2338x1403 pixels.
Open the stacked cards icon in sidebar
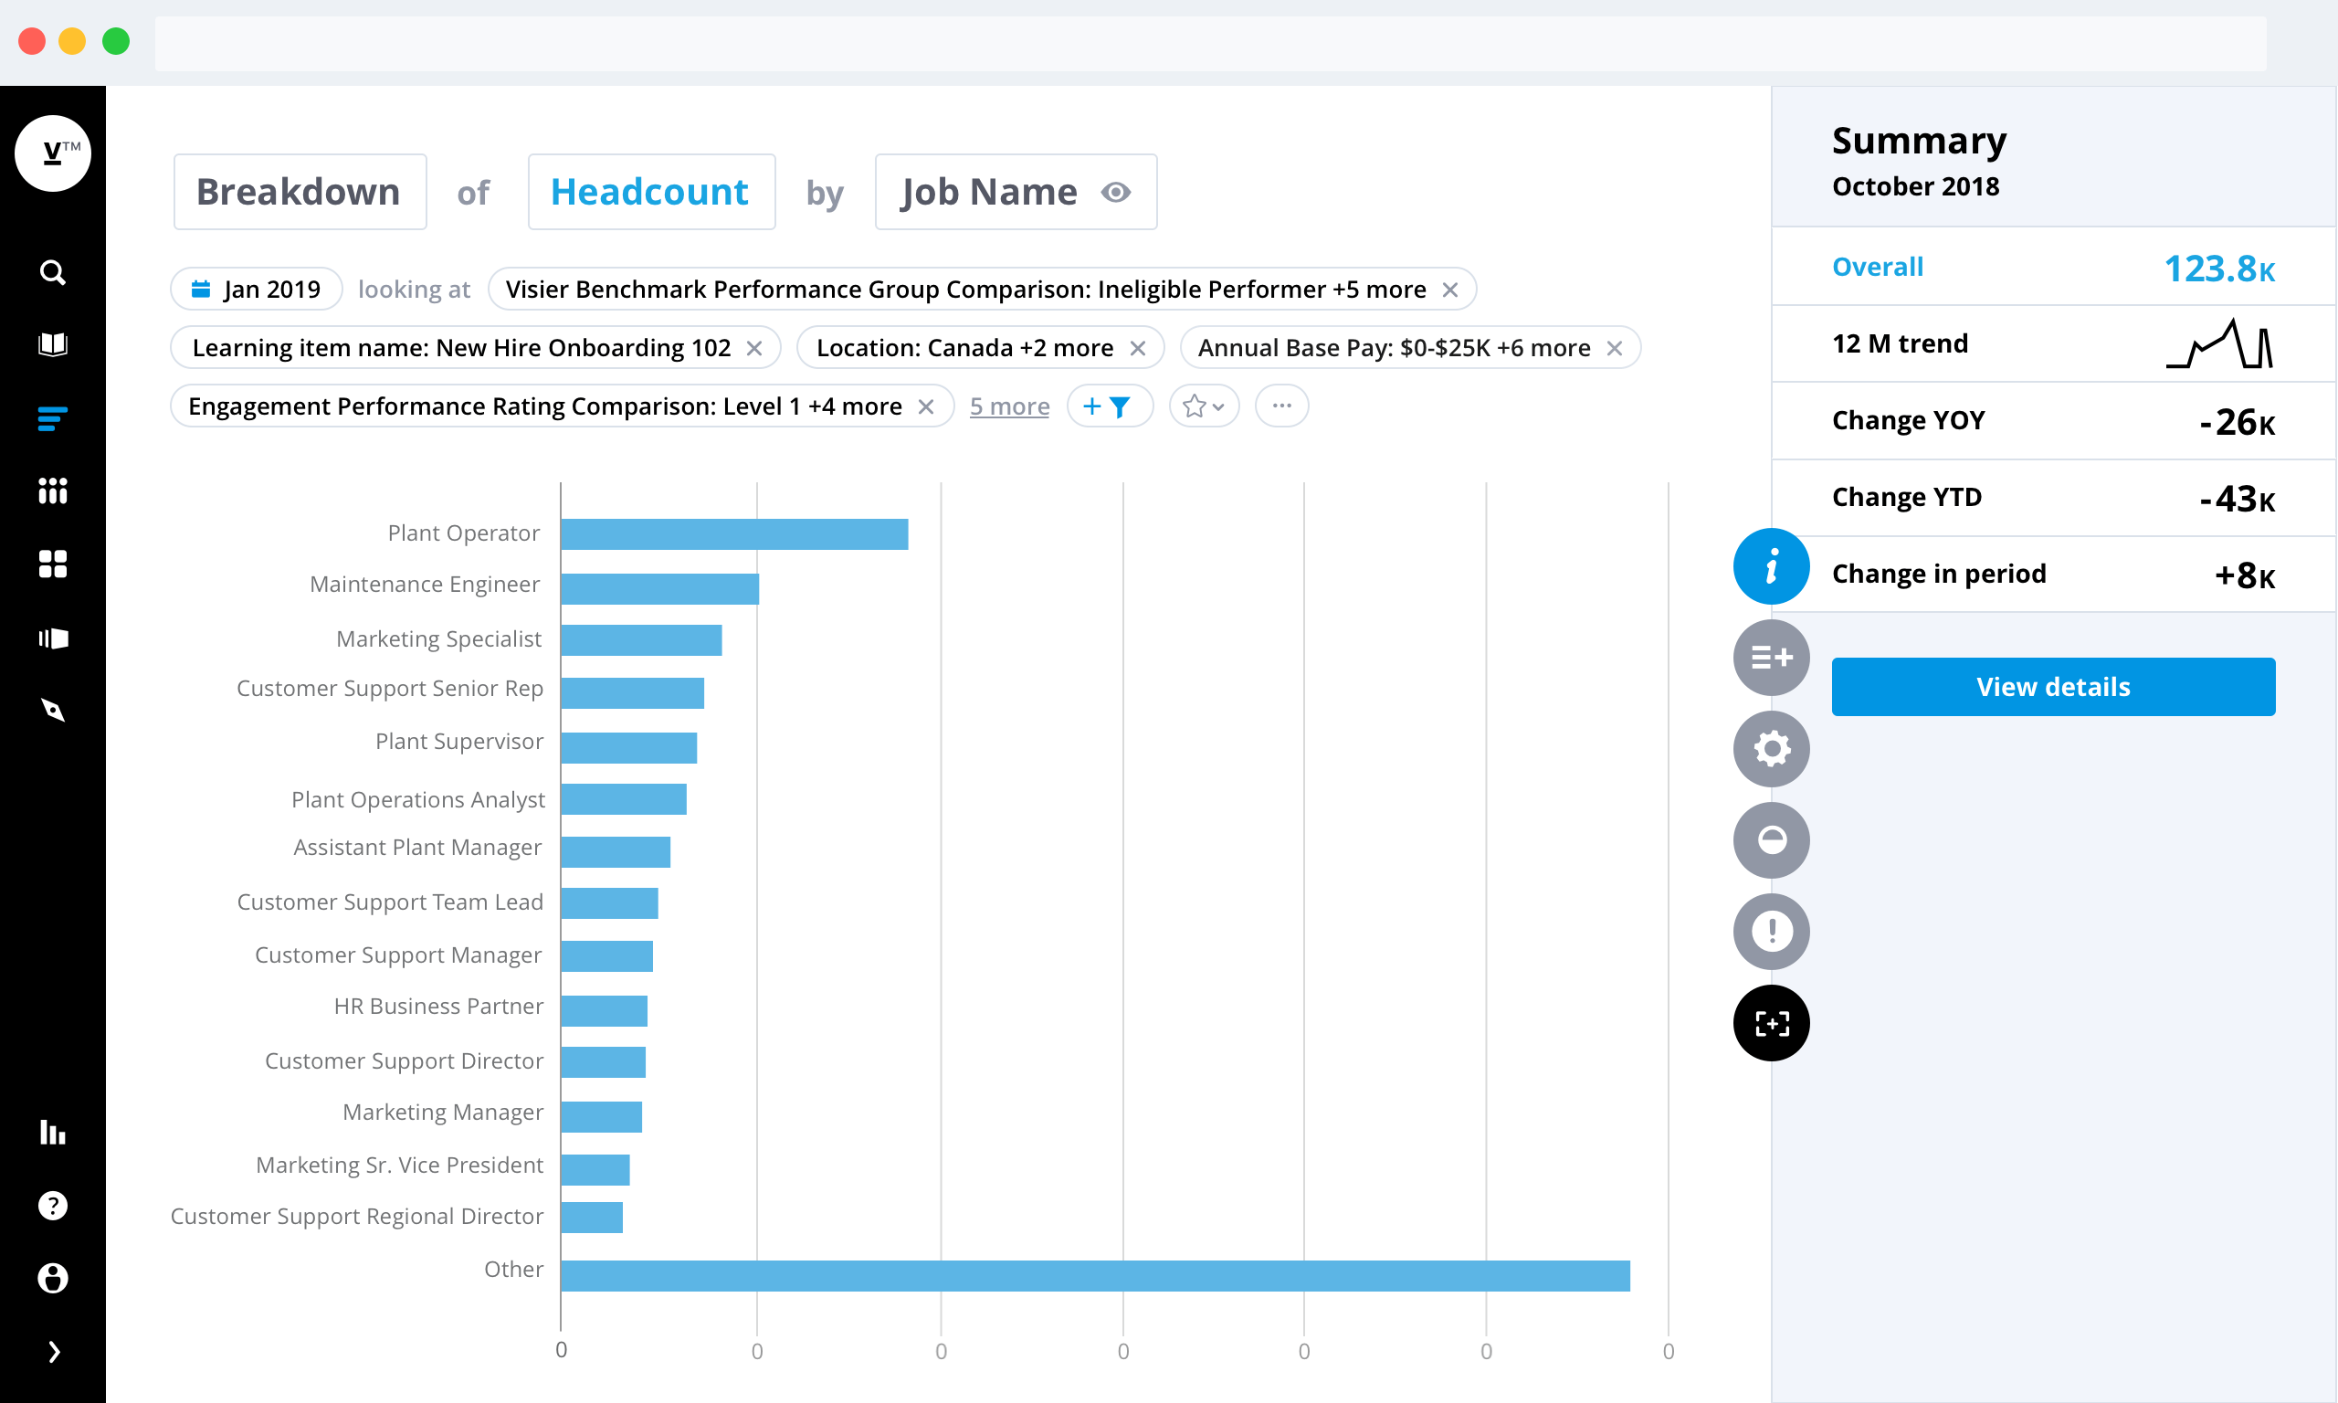(x=53, y=638)
